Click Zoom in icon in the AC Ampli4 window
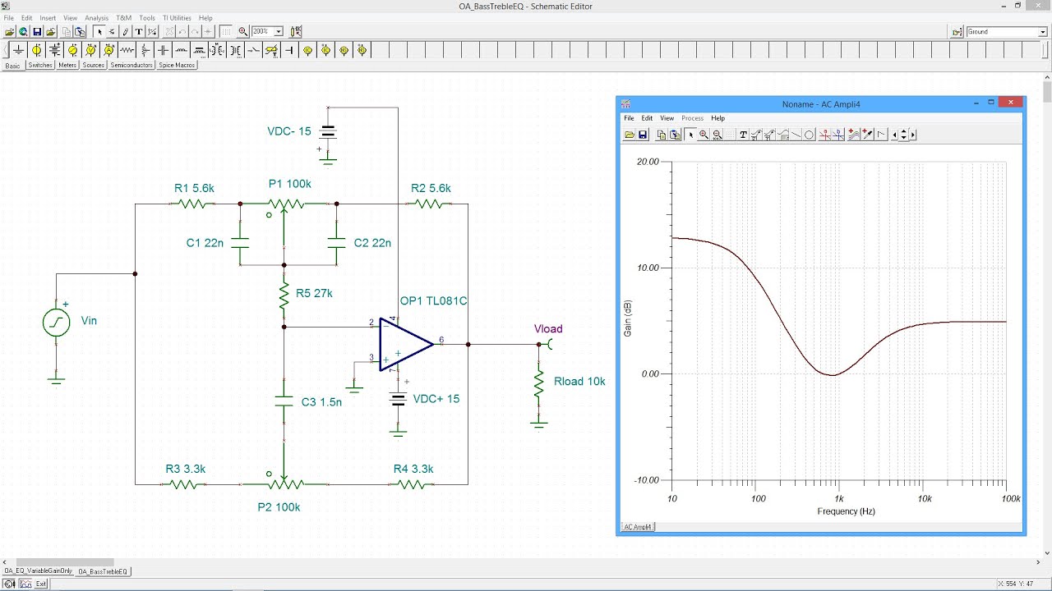 point(704,135)
